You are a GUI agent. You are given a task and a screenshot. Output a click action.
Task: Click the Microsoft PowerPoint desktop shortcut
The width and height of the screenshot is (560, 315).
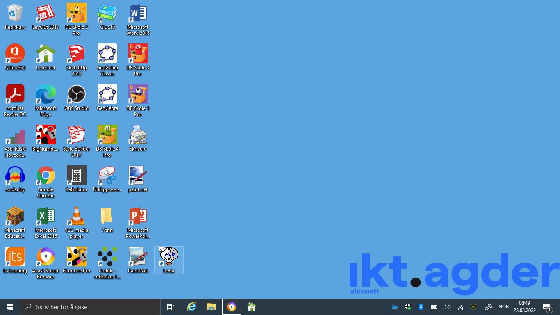138,223
